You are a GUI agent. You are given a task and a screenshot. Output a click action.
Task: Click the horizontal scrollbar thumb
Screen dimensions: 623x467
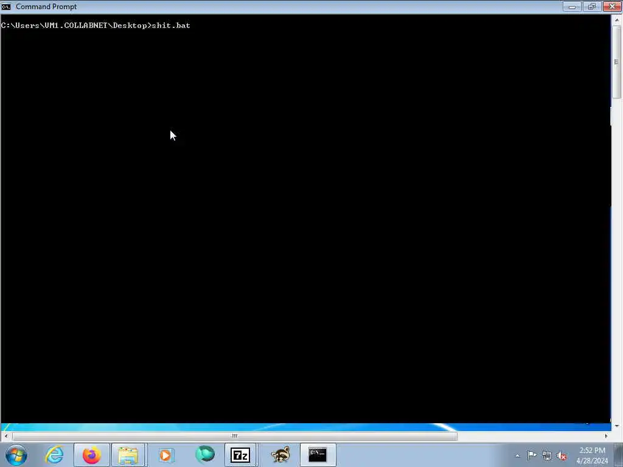click(x=235, y=435)
